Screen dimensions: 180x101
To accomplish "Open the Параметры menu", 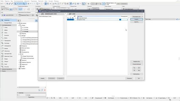I will [x=34, y=1].
